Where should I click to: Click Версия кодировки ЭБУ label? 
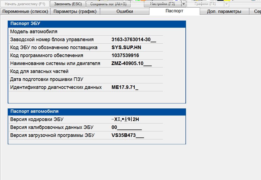pyautogui.click(x=37, y=119)
